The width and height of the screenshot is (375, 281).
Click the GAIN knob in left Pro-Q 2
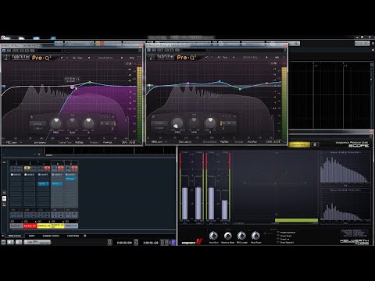click(x=73, y=123)
